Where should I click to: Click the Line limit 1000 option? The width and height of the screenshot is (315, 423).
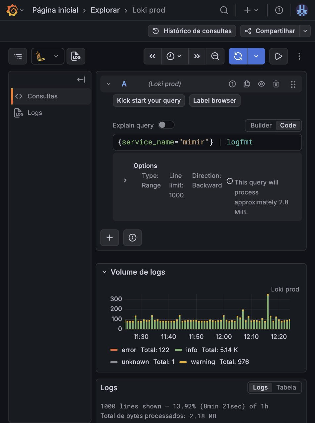pyautogui.click(x=176, y=185)
